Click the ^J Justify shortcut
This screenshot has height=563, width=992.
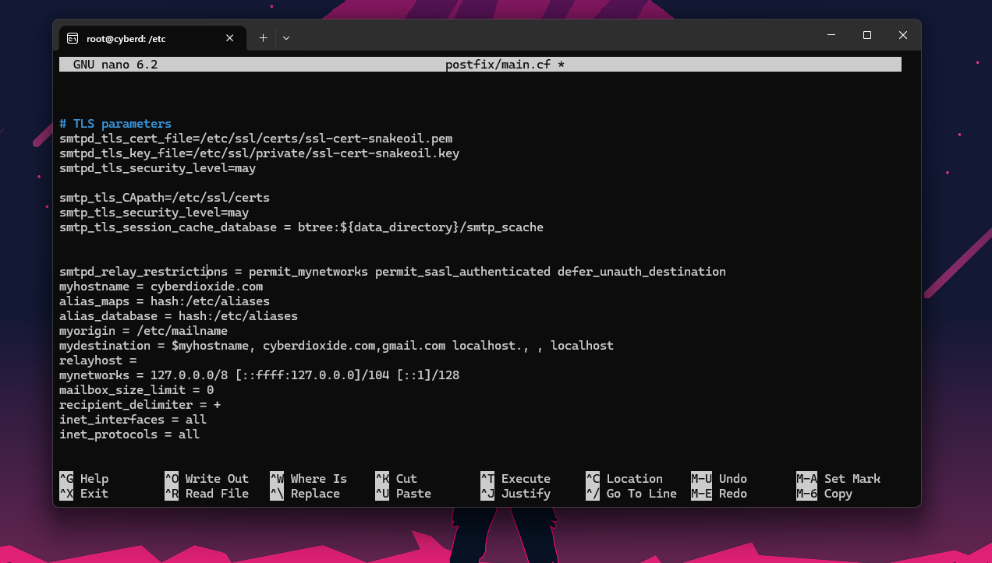515,494
